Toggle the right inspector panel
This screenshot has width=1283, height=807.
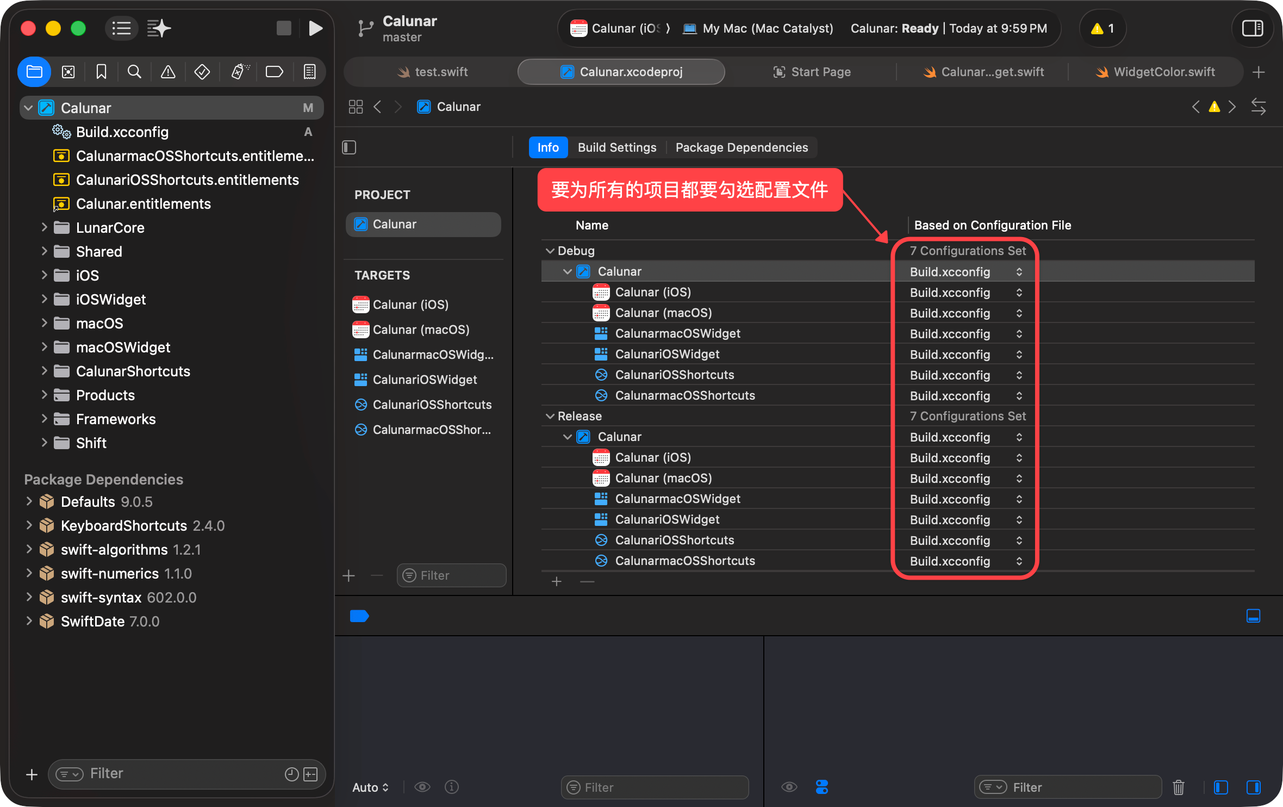point(1253,28)
